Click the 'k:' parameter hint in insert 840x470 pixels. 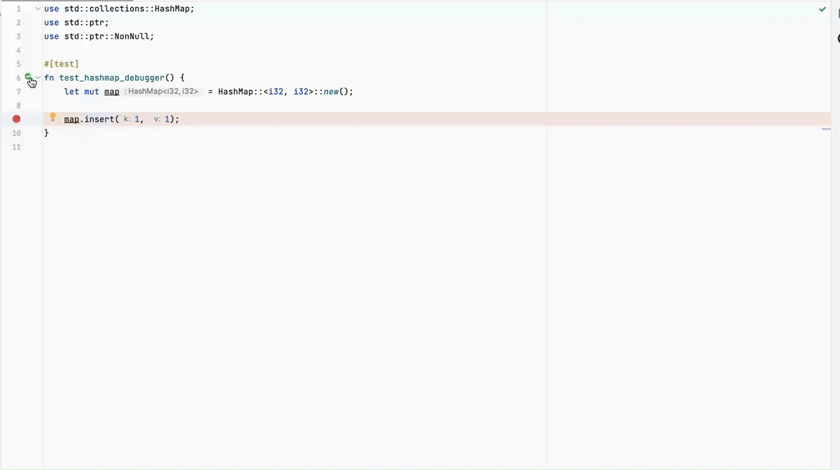(127, 119)
